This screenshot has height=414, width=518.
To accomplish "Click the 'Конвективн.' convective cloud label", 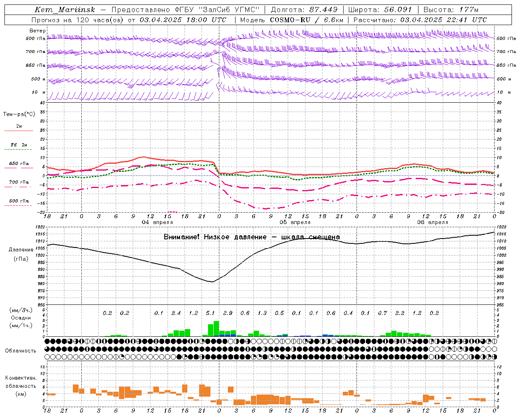I will [x=21, y=378].
